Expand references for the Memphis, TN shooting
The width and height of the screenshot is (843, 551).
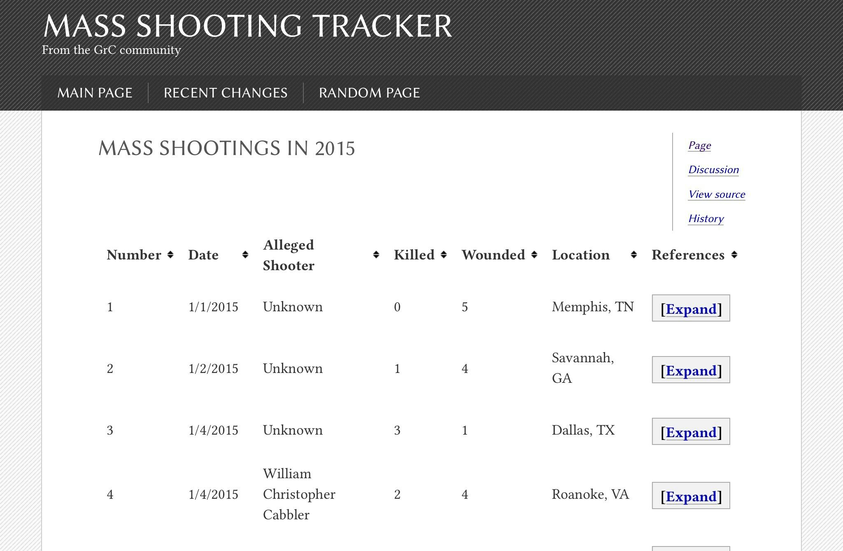pos(691,309)
